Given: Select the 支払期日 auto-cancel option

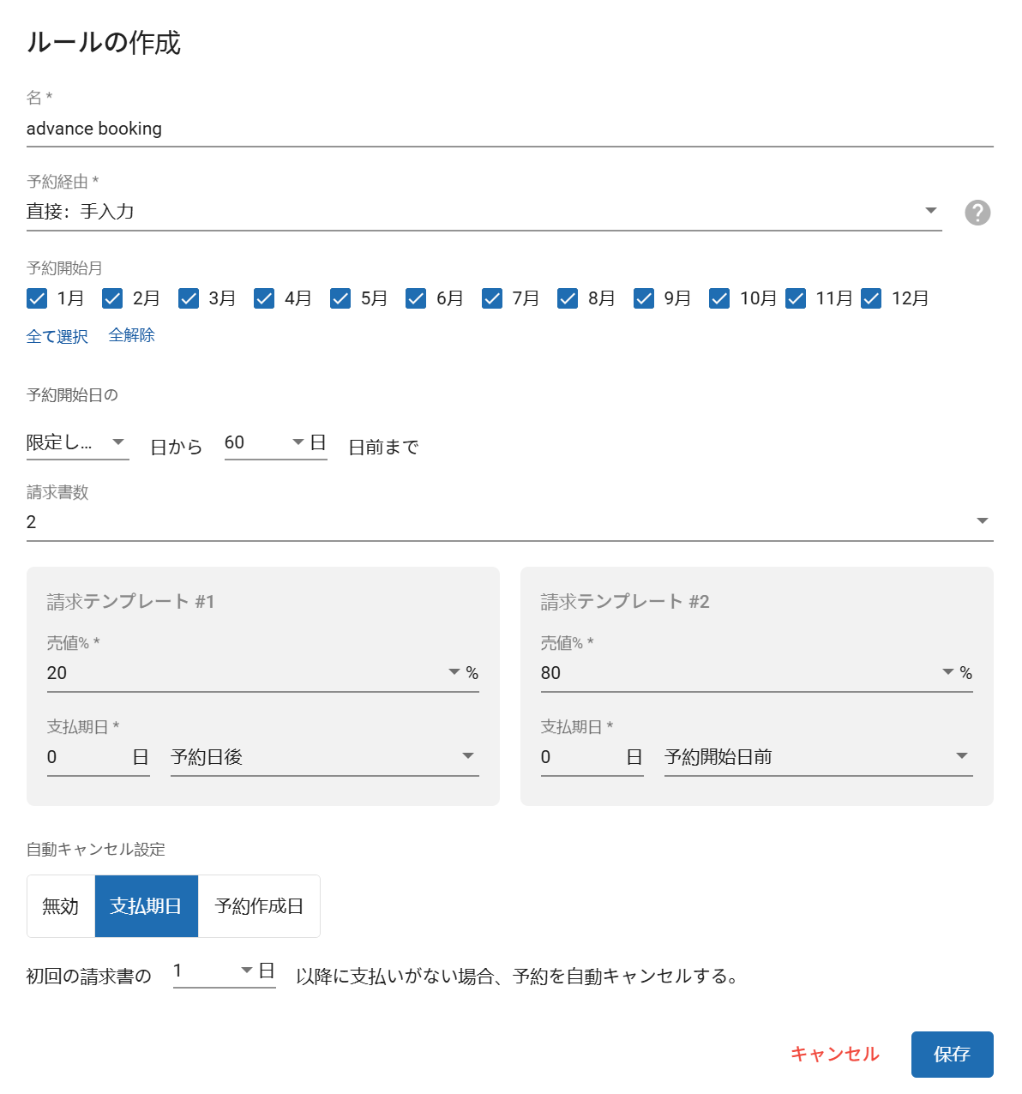Looking at the screenshot, I should pos(146,906).
